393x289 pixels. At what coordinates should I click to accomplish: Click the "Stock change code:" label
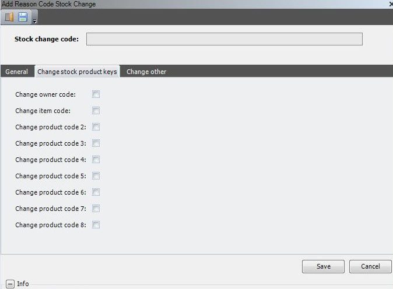coord(47,39)
